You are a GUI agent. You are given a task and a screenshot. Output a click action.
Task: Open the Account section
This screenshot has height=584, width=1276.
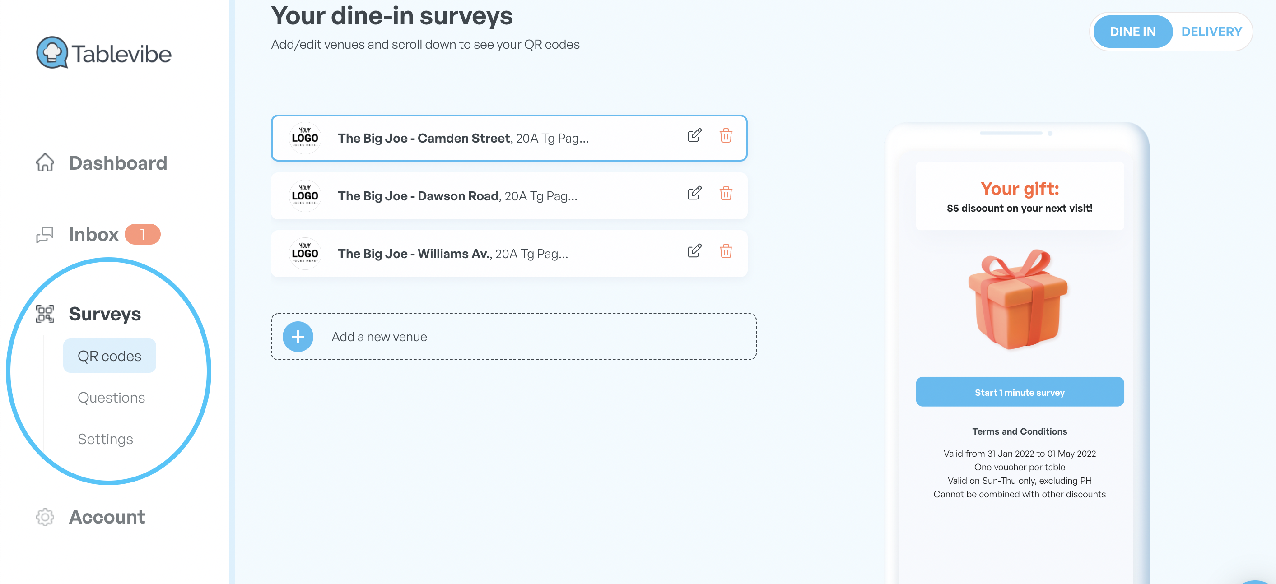tap(107, 517)
